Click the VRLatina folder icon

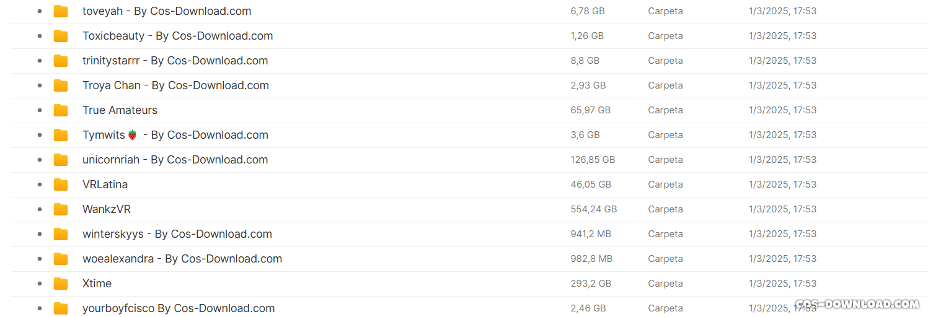(x=61, y=185)
